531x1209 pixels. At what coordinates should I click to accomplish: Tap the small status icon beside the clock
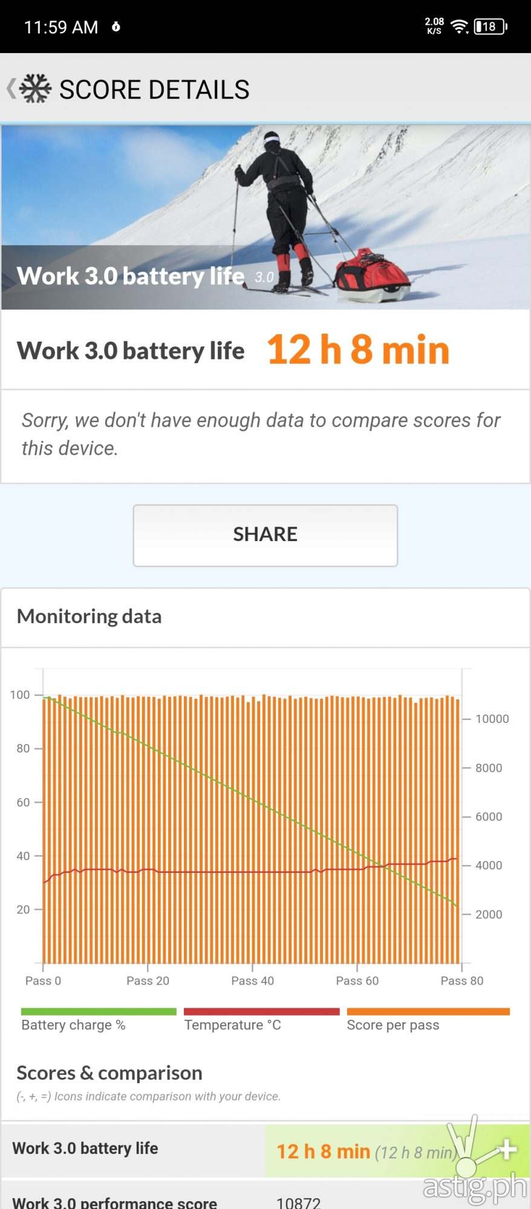116,27
